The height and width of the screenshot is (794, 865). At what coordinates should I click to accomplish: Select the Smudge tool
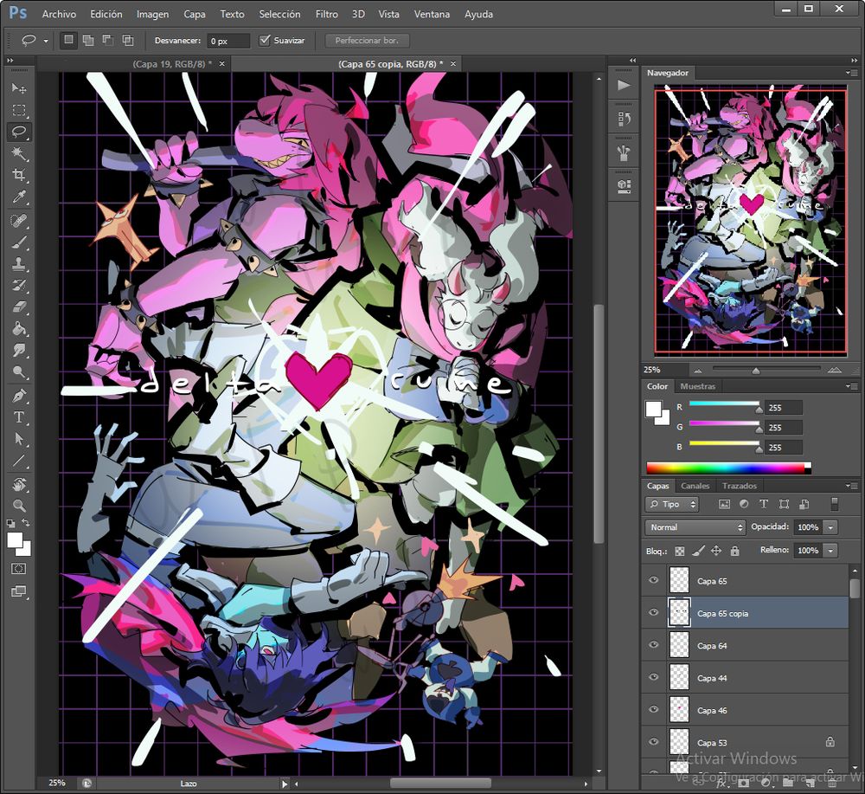point(19,351)
